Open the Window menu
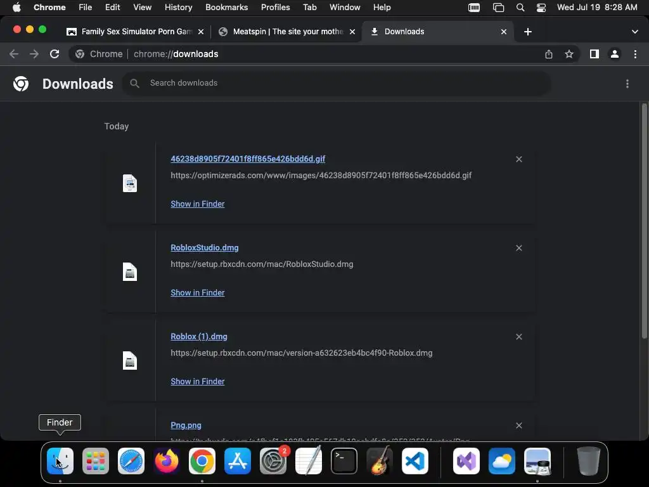 coord(345,8)
